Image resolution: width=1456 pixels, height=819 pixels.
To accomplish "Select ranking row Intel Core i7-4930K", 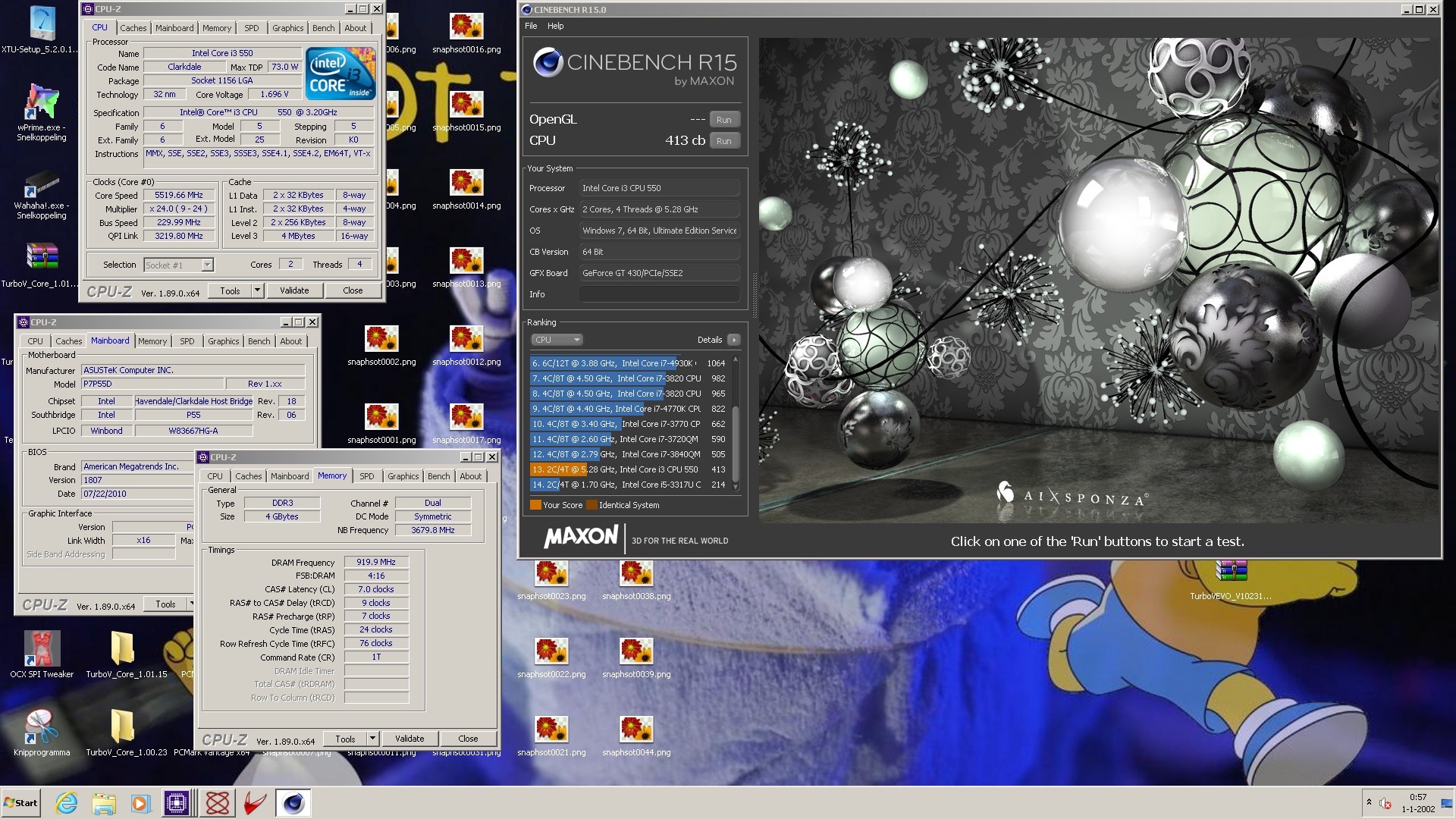I will coord(629,363).
